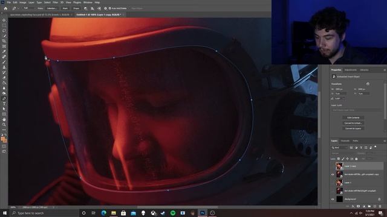
Task: Select the Crop tool
Action: (x=4, y=41)
